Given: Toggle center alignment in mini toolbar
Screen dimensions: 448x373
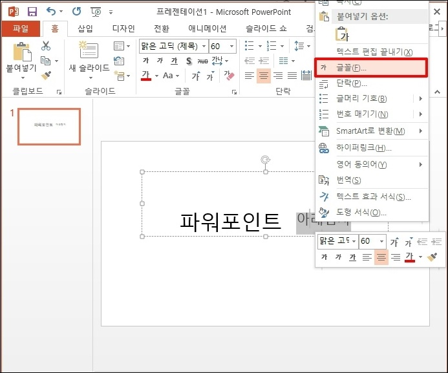Looking at the screenshot, I should coord(381,257).
